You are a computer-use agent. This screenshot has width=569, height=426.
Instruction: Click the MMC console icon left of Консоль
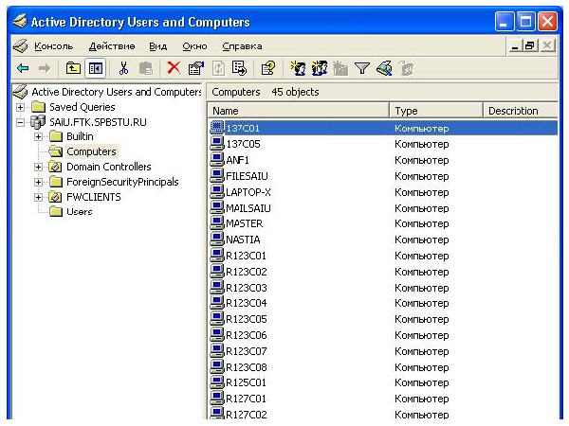(x=20, y=46)
